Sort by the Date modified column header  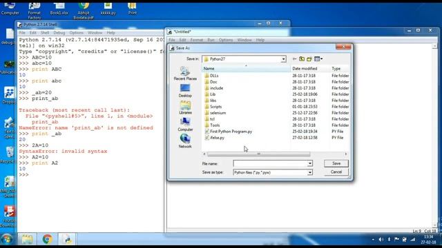(310, 69)
